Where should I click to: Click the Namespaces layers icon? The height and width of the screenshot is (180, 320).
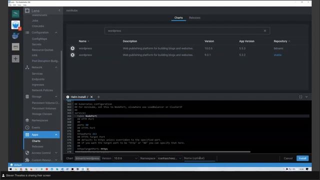pyautogui.click(x=27, y=120)
